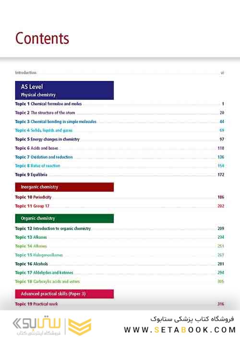The image size is (240, 337).
Task: Click the Persian Setabook wordmark logo
Action: coord(36,325)
